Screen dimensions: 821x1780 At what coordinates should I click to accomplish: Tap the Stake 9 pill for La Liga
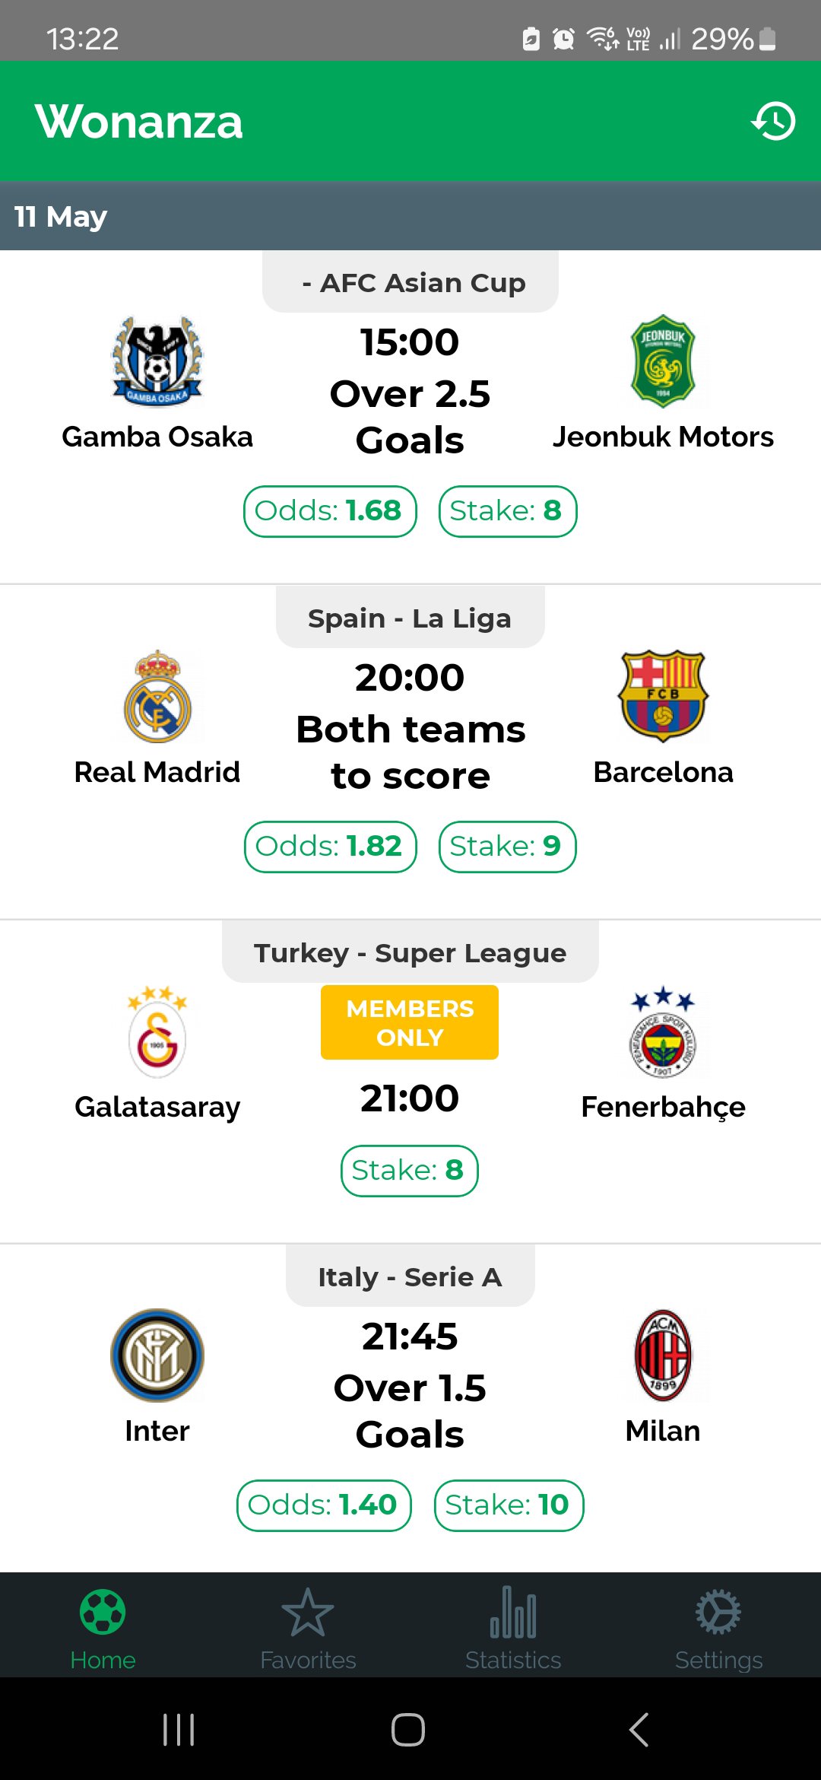507,847
